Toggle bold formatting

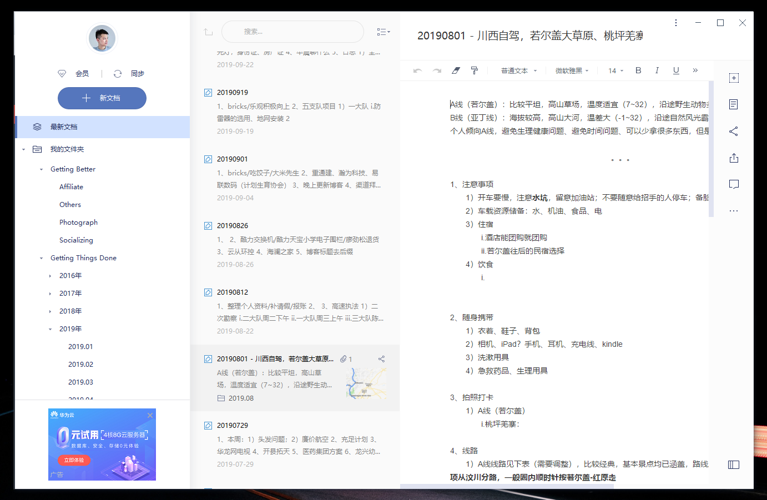tap(638, 70)
